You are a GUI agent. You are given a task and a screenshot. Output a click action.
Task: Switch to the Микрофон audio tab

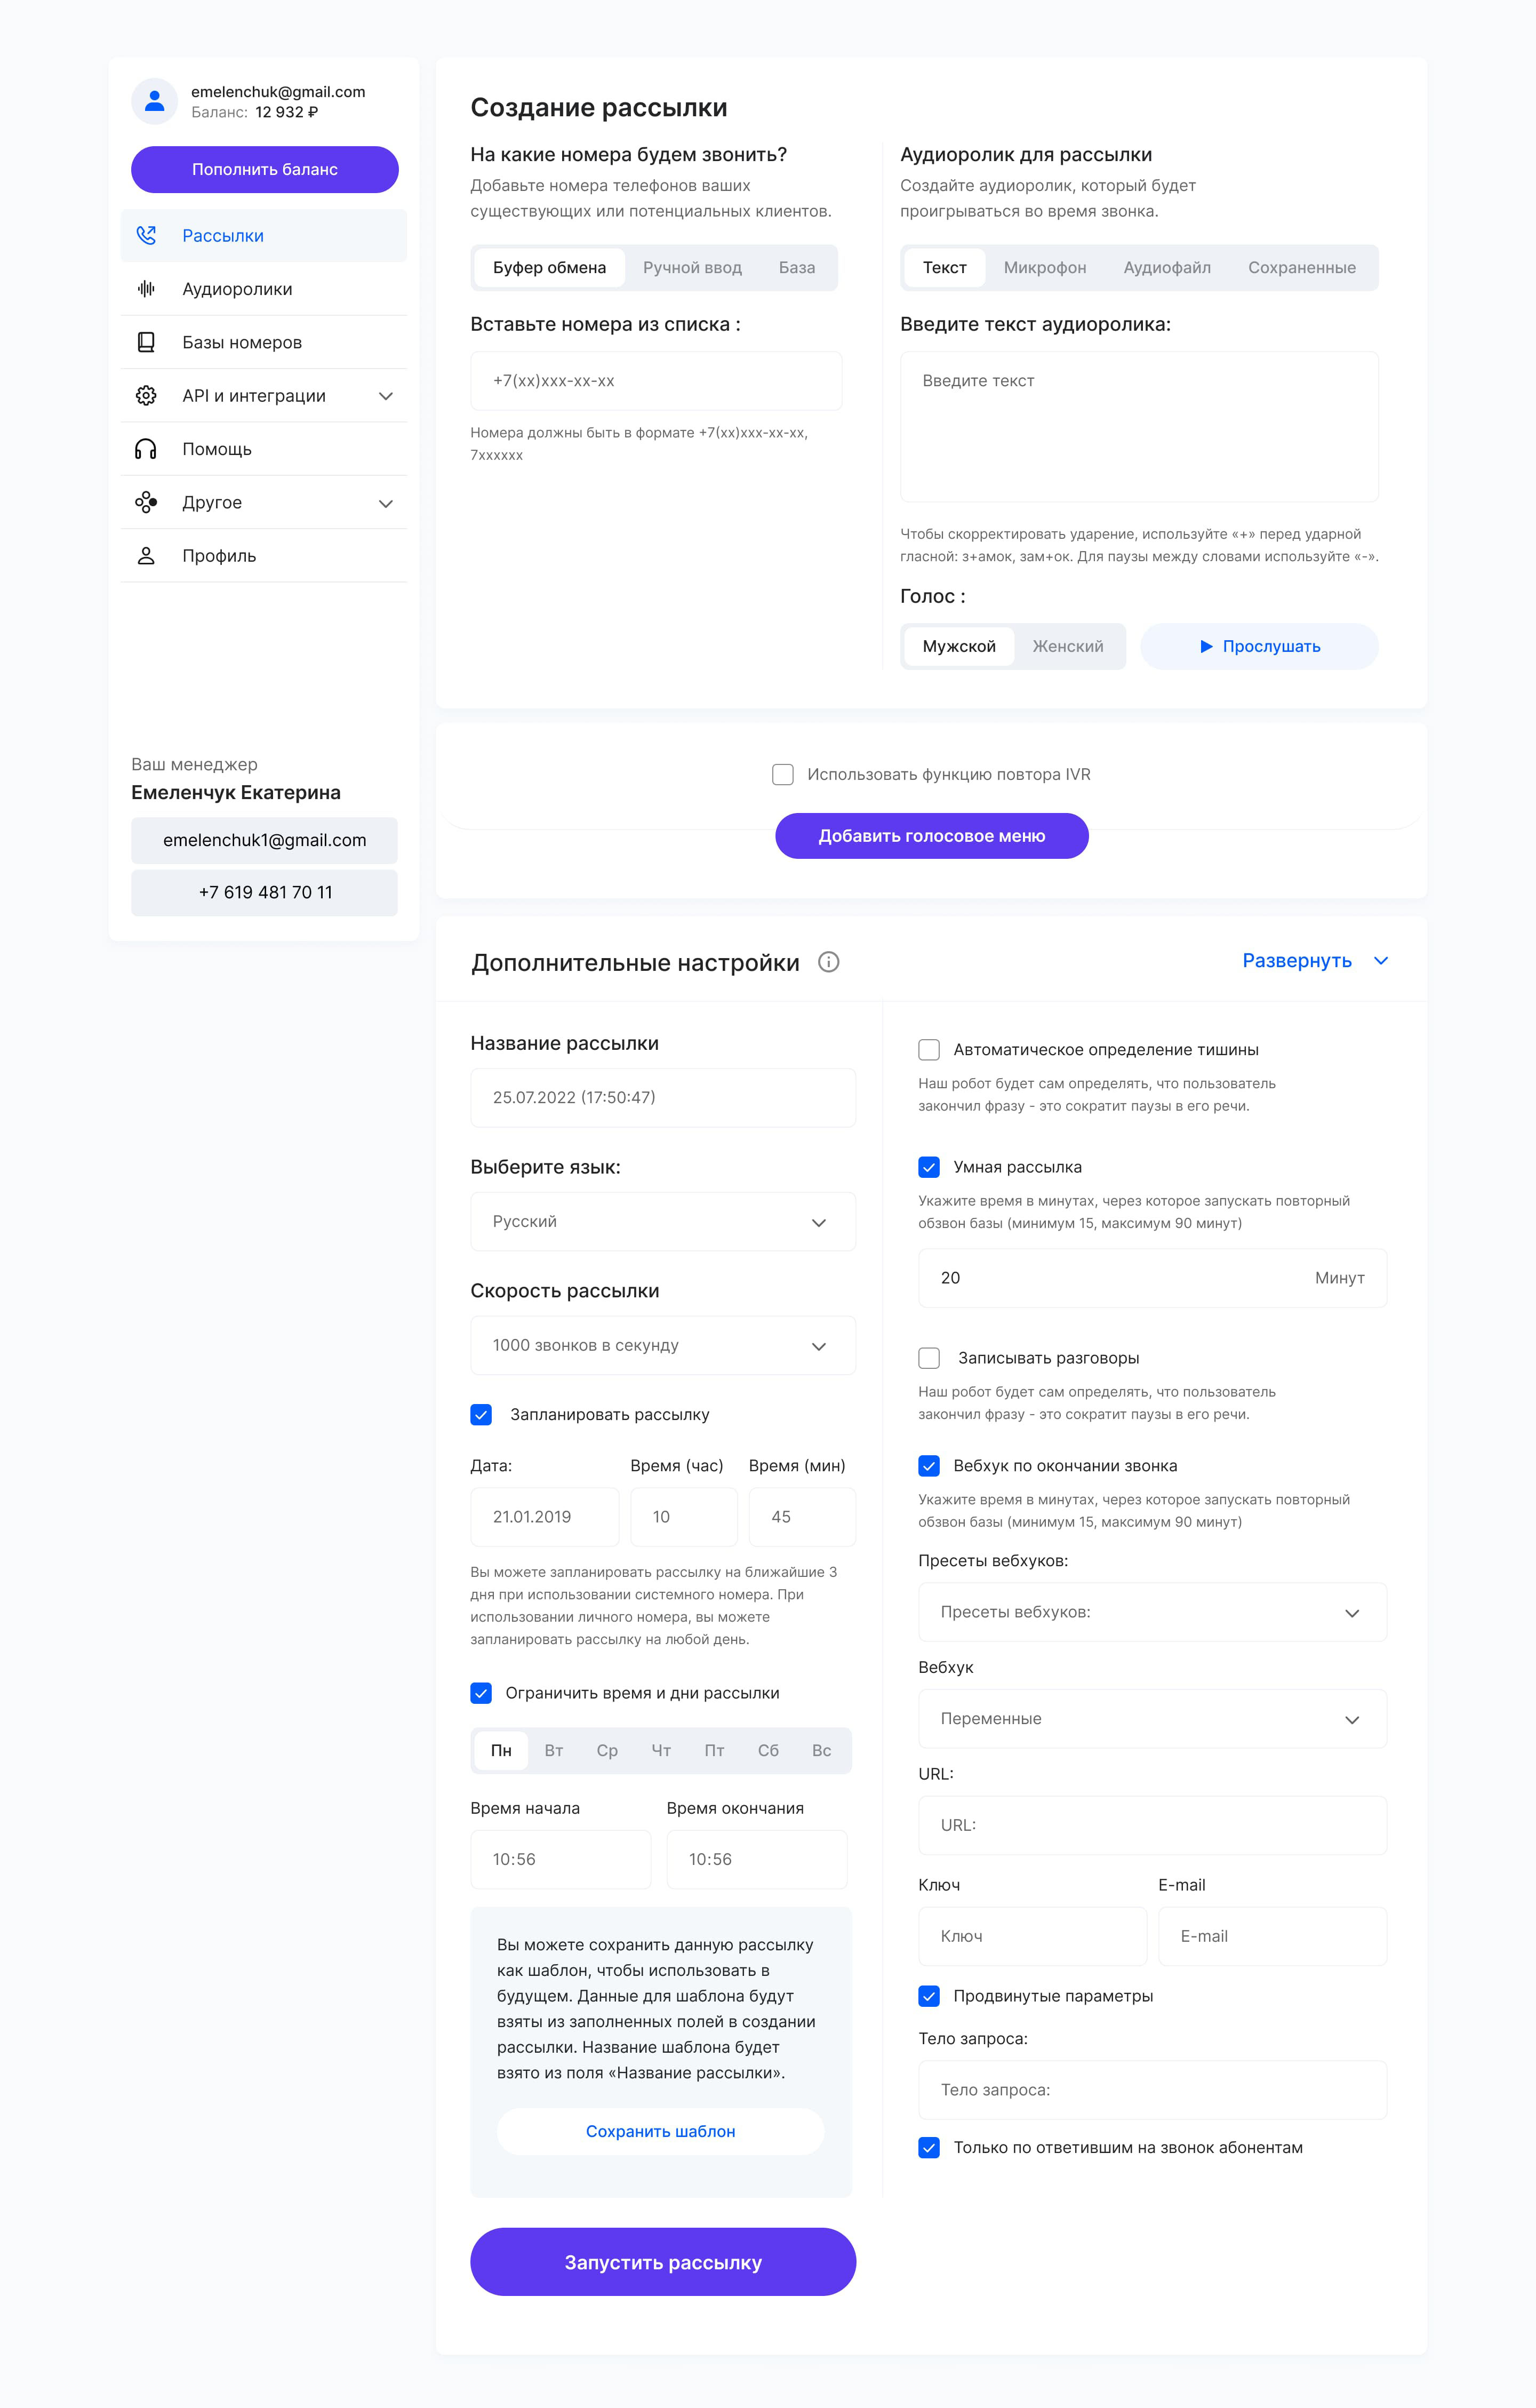coord(1044,268)
